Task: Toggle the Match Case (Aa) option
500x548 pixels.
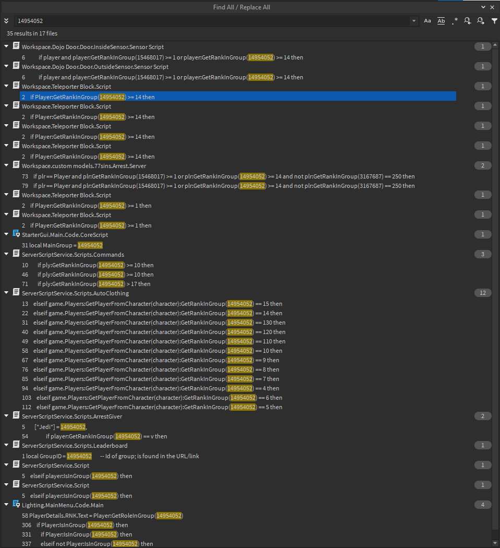Action: point(428,21)
